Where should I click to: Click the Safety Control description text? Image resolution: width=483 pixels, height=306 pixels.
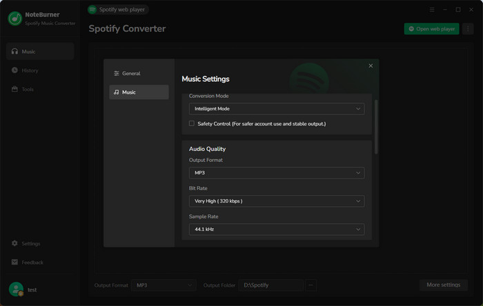262,123
